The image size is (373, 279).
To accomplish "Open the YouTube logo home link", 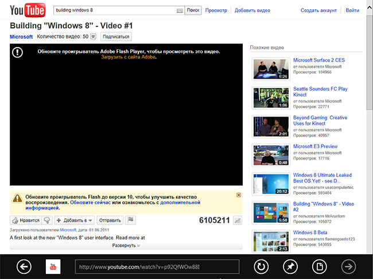I will coord(28,10).
